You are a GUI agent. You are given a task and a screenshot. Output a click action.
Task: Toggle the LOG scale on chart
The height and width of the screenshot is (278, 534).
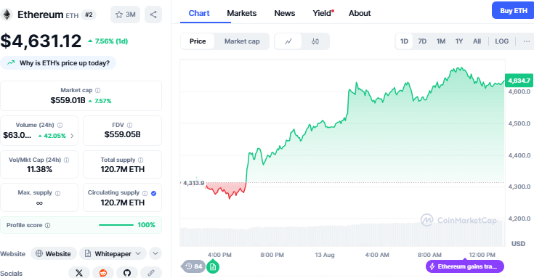(501, 41)
